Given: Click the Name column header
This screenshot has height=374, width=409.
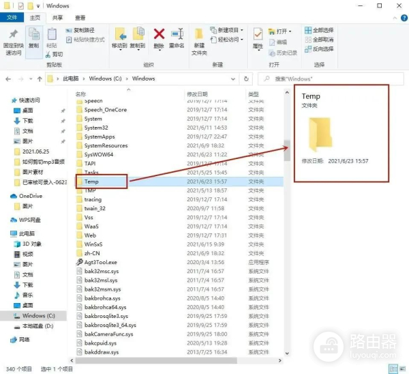Looking at the screenshot, I should tap(80, 94).
